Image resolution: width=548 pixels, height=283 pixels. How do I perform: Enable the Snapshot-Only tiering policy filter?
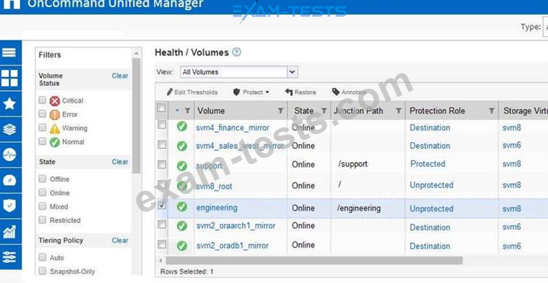(x=42, y=271)
